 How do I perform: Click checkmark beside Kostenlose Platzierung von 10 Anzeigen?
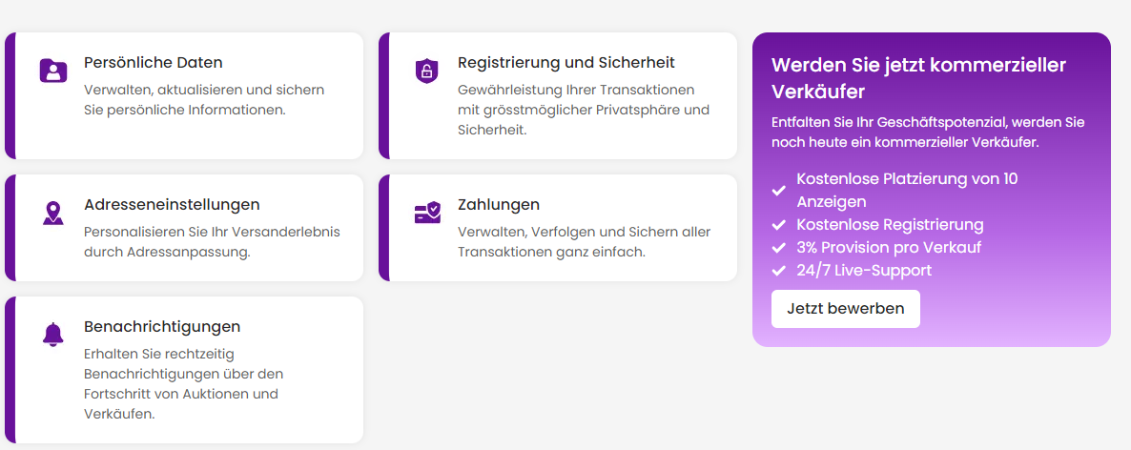[778, 191]
